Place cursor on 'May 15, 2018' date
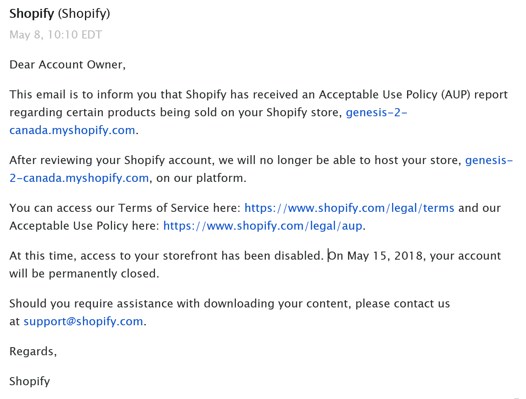The width and height of the screenshot is (526, 399). (x=385, y=256)
